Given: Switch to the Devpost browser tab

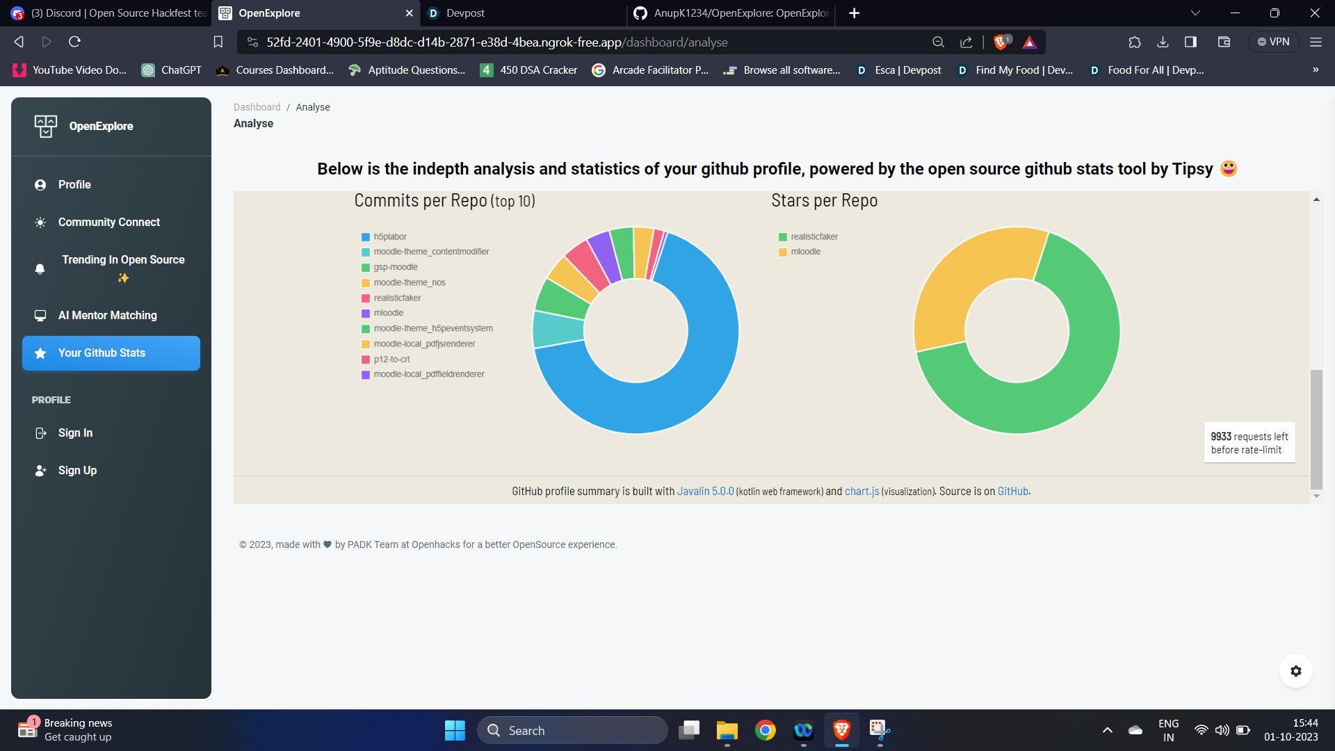Looking at the screenshot, I should [x=465, y=13].
